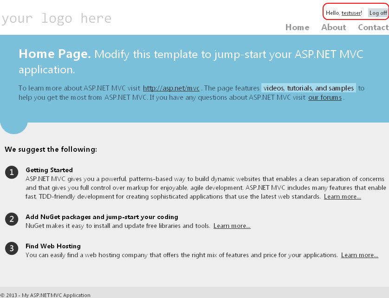This screenshot has width=389, height=298.
Task: Click the 'Find Web Hosting' heading
Action: (53, 246)
